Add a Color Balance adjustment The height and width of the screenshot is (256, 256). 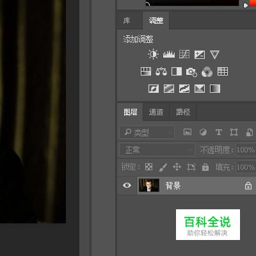[x=161, y=72]
